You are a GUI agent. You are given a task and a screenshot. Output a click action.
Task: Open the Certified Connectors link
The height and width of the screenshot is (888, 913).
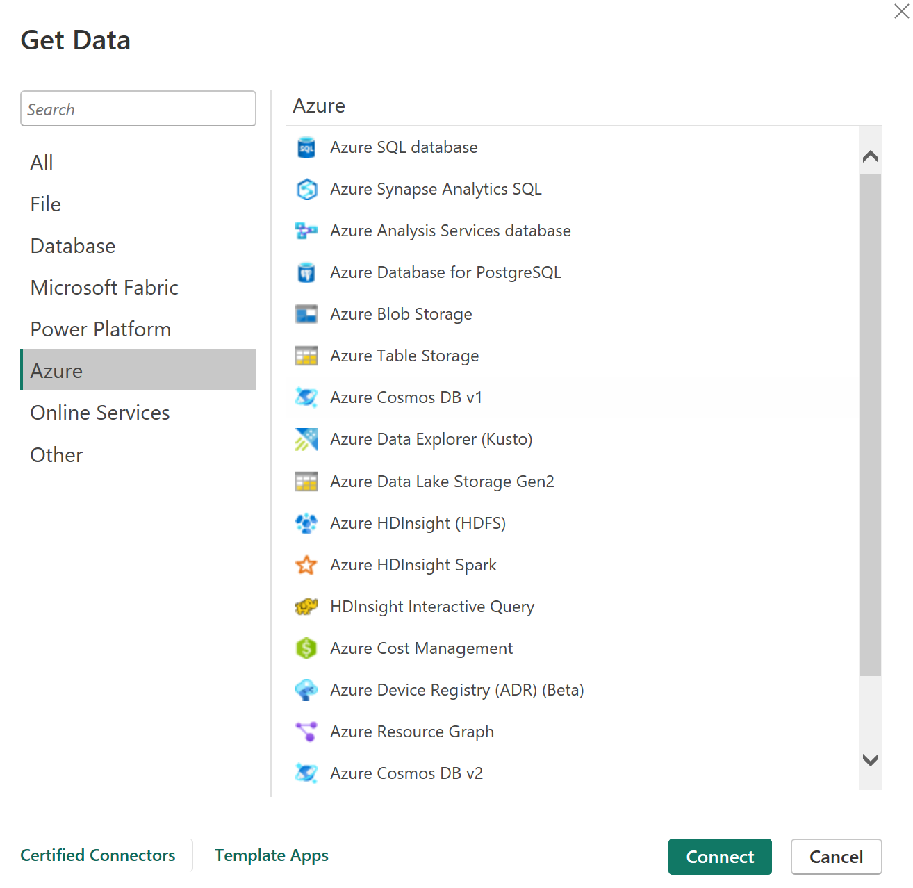98,855
